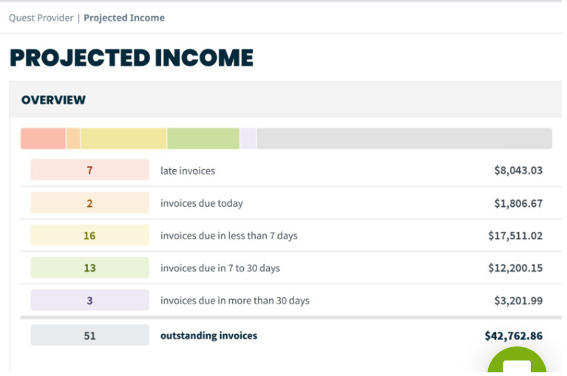Click the gray remainder of overview bar

tap(404, 138)
